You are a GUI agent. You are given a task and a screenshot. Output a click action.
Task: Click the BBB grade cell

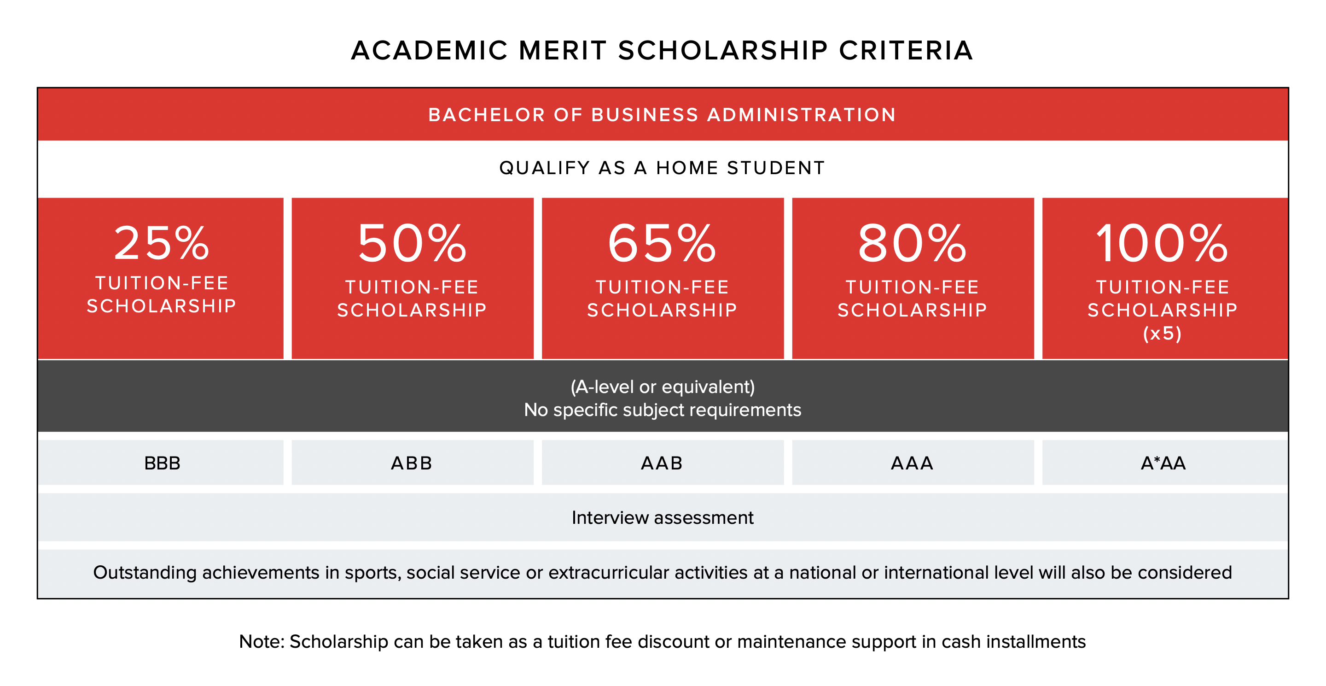[x=162, y=463]
